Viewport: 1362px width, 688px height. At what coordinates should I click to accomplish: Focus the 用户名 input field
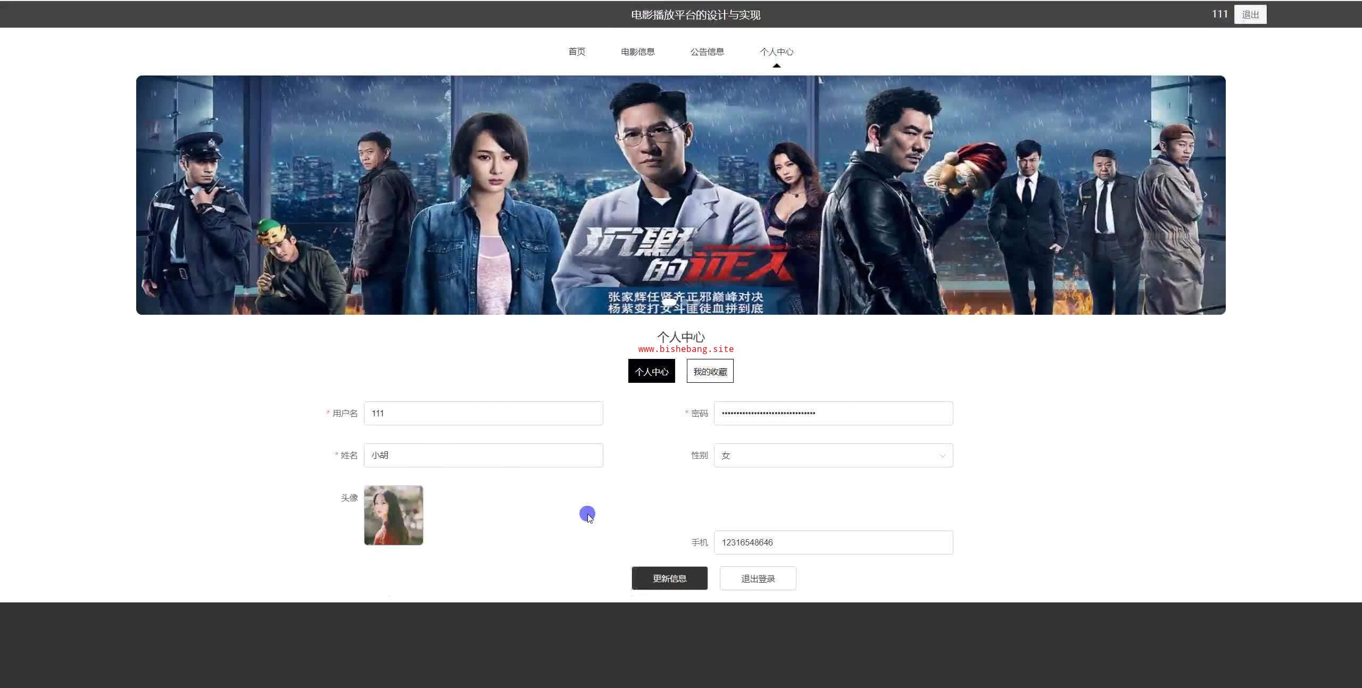[x=483, y=413]
